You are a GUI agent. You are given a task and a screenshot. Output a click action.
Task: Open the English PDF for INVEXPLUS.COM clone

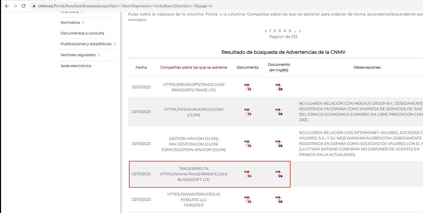click(x=279, y=112)
